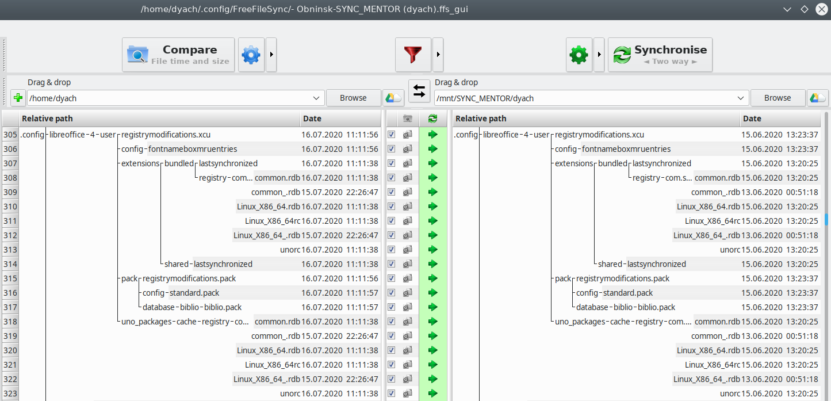831x401 pixels.
Task: Swap sides with the double-arrow button
Action: tap(419, 90)
